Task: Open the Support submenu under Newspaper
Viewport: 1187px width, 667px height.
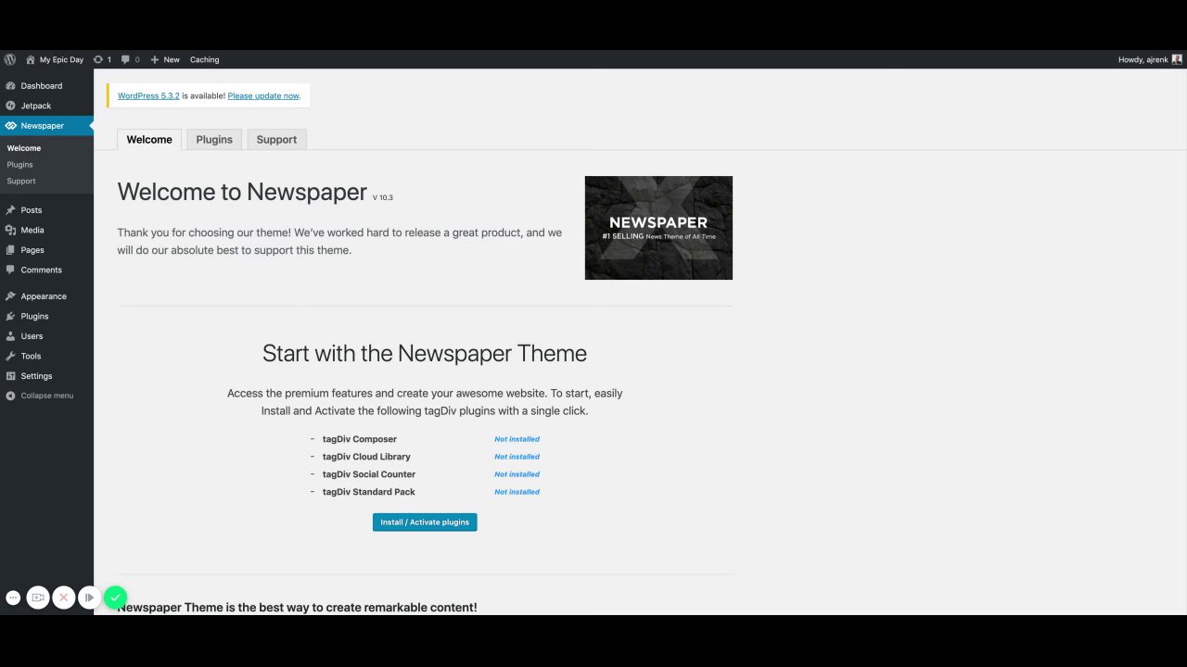Action: [x=21, y=182]
